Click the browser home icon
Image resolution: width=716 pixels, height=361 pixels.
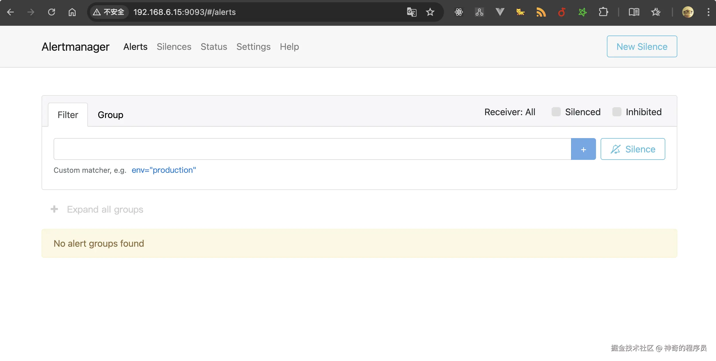click(72, 12)
